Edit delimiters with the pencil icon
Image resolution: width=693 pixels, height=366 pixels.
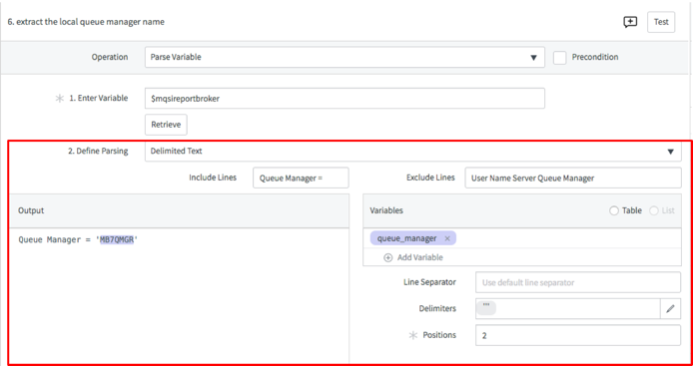point(670,308)
